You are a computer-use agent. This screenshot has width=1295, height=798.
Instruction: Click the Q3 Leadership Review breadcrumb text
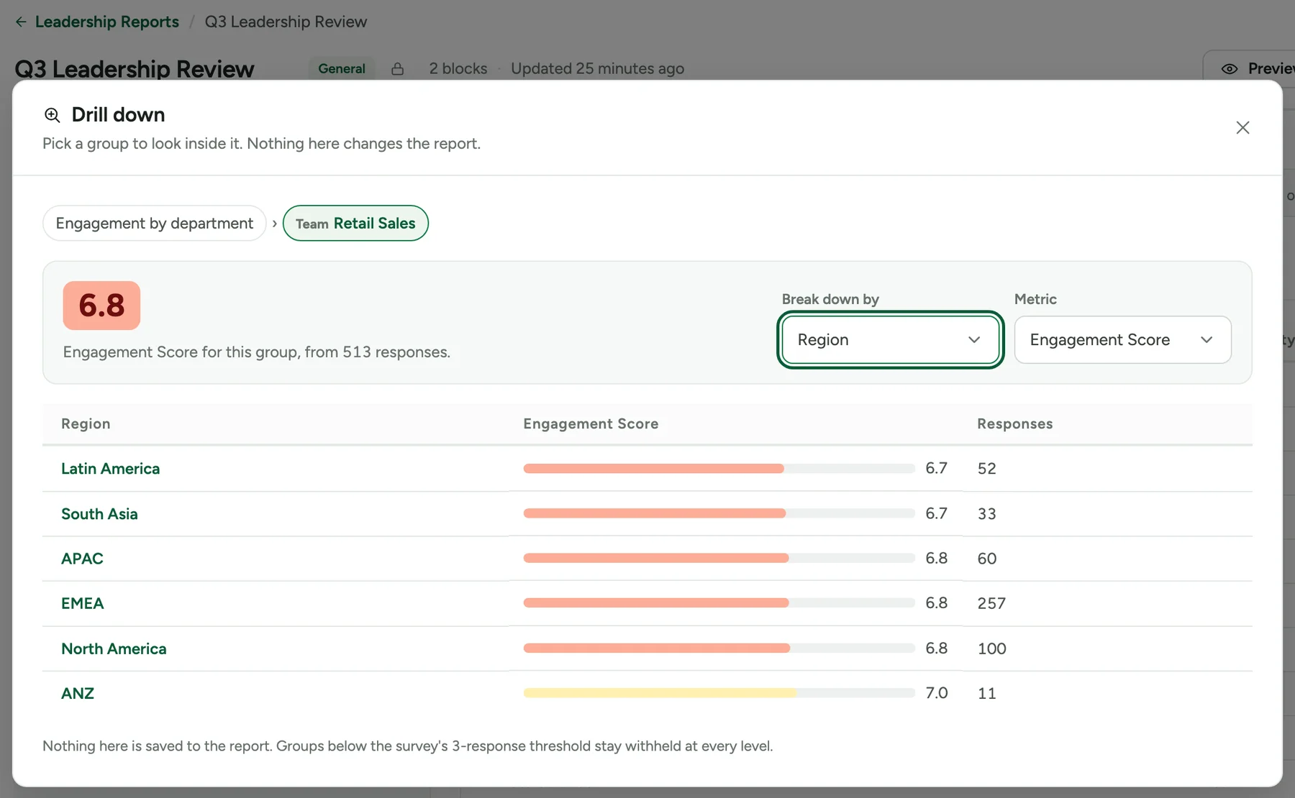286,22
